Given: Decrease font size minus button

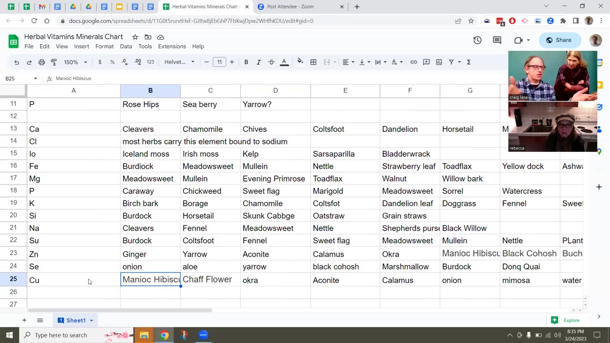Looking at the screenshot, I should tap(206, 62).
